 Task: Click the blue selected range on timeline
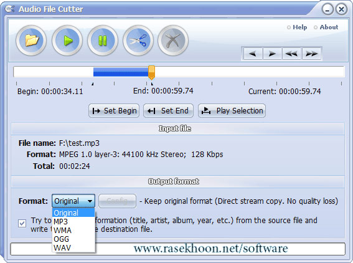(121, 72)
